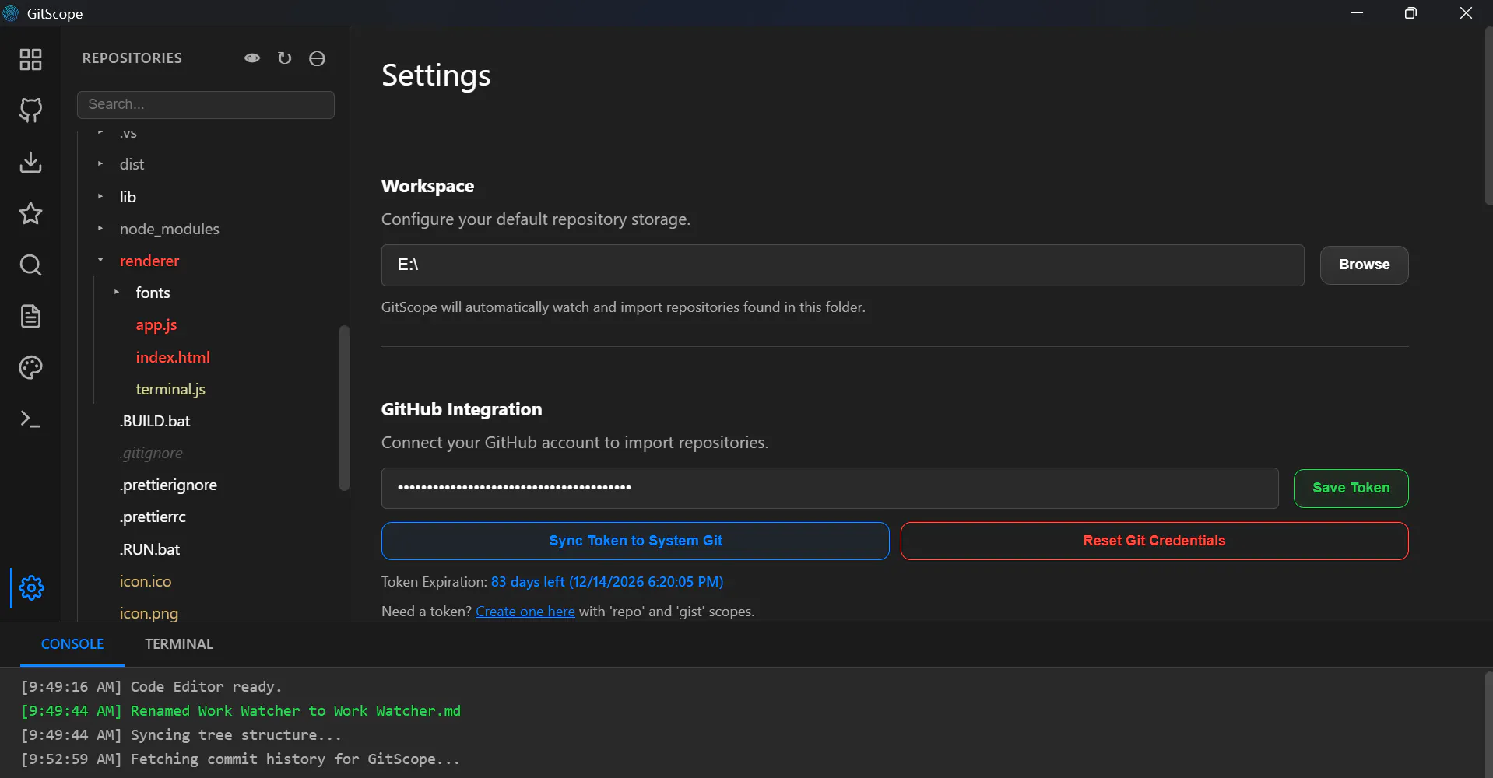Click Reset Git Credentials button
Viewport: 1493px width, 778px height.
pos(1154,541)
